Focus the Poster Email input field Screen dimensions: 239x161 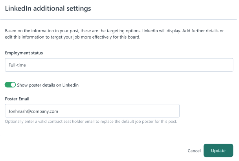click(92, 111)
